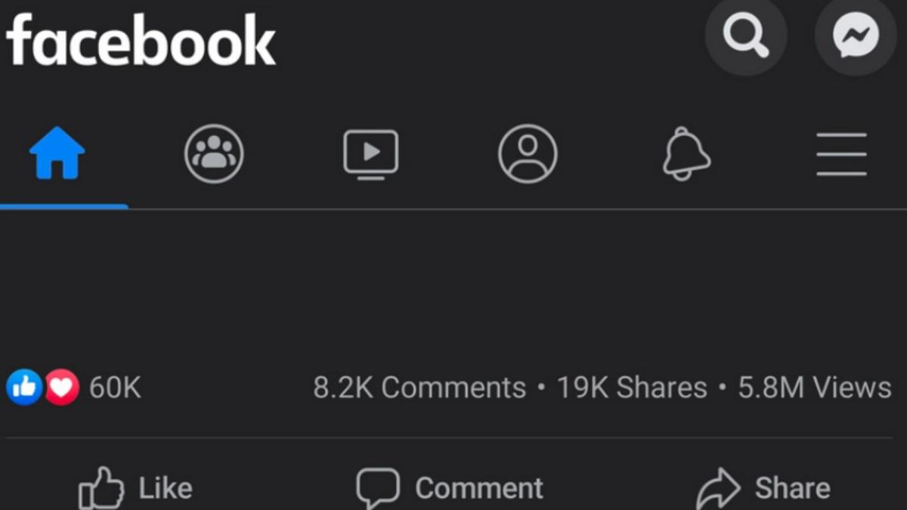The image size is (907, 510).
Task: Open the Profile tab
Action: [528, 153]
